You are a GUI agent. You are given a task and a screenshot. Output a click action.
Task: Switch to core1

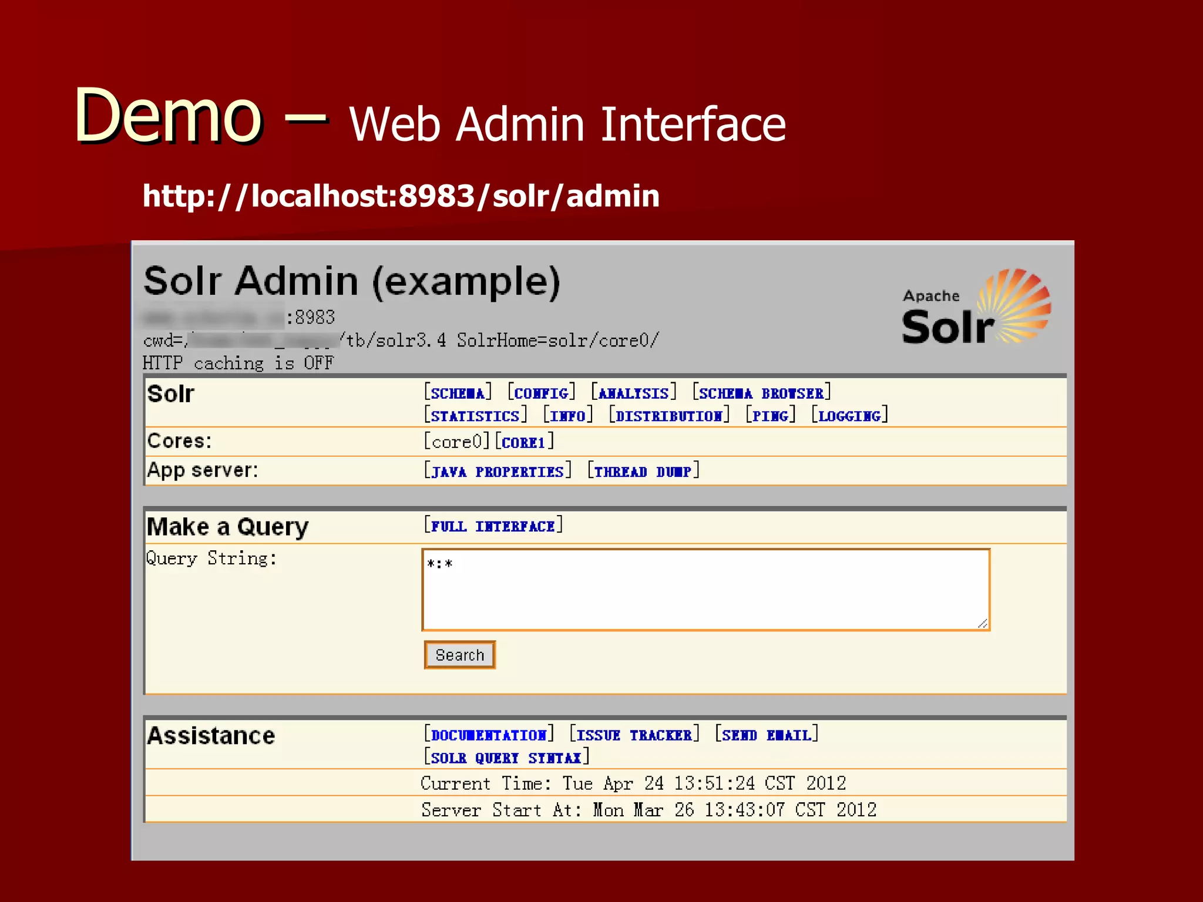524,442
